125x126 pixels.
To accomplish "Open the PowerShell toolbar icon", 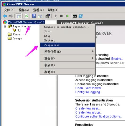I will [81, 16].
